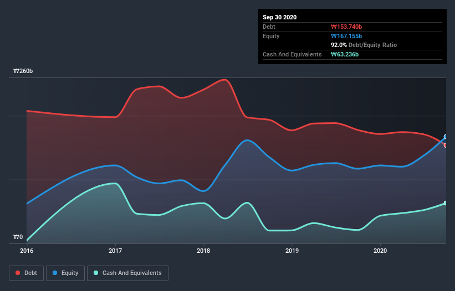Select the red Debt endpoint marker on chart
Viewport: 455px width, 291px height.
(446, 145)
